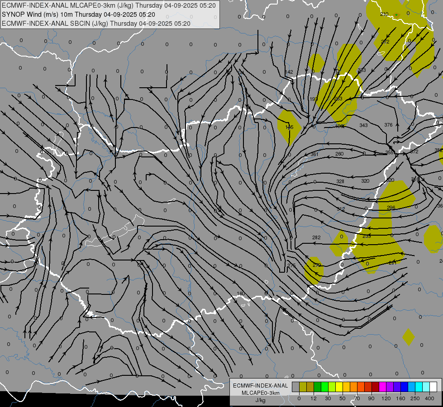This screenshot has height=407, width=443.
Task: Click the legend scale label 400
Action: [x=429, y=398]
